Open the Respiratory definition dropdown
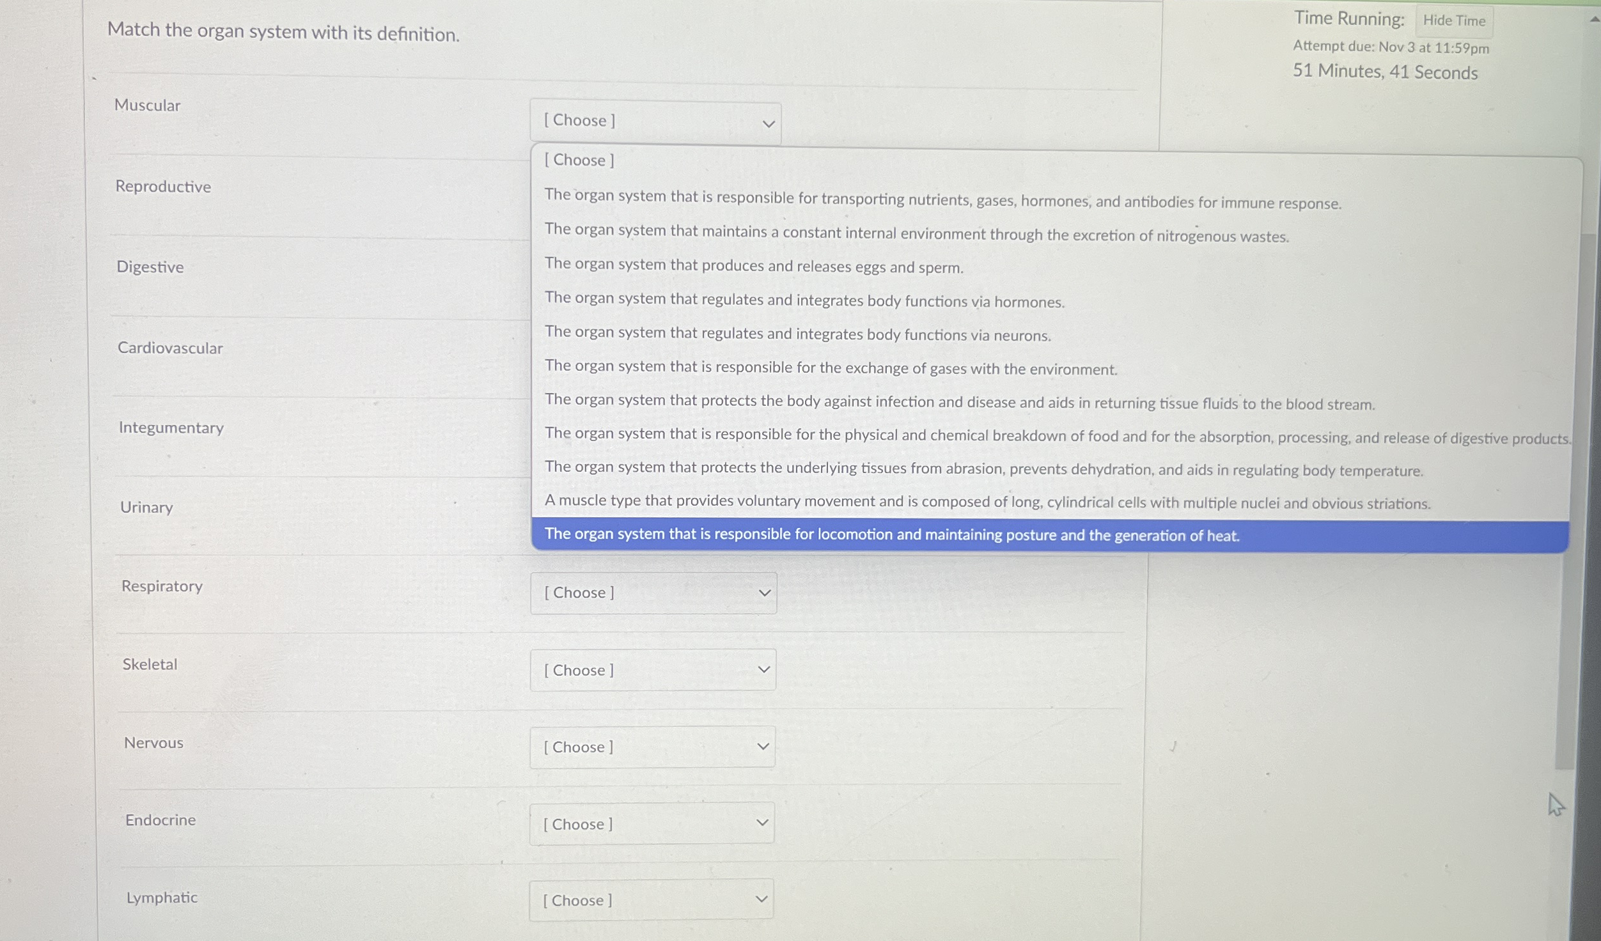1601x941 pixels. tap(653, 593)
